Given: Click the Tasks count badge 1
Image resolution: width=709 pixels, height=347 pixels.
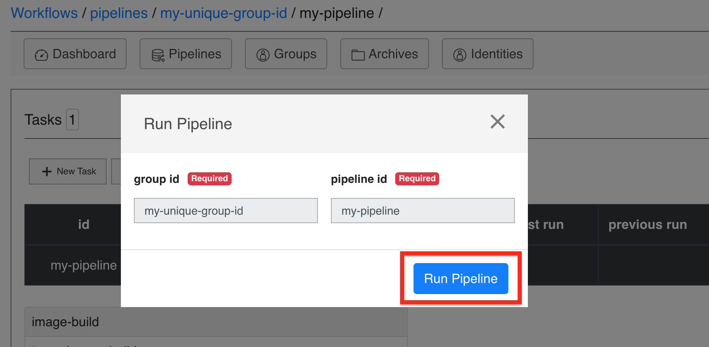Looking at the screenshot, I should click(x=72, y=120).
